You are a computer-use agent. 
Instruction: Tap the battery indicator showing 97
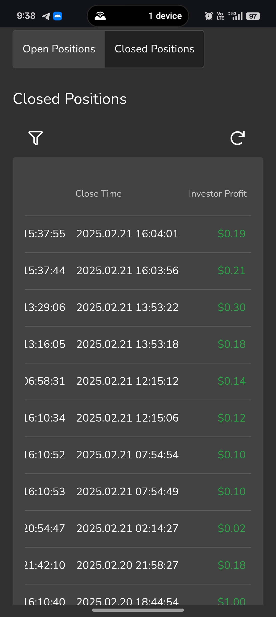(253, 16)
